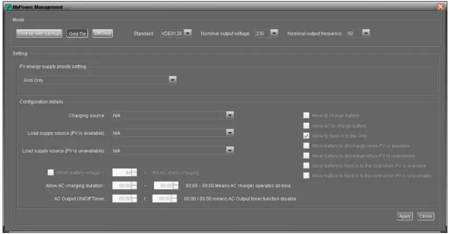Toggle battery feed-in to Grid PV unavailable
The image size is (450, 234).
pyautogui.click(x=306, y=175)
